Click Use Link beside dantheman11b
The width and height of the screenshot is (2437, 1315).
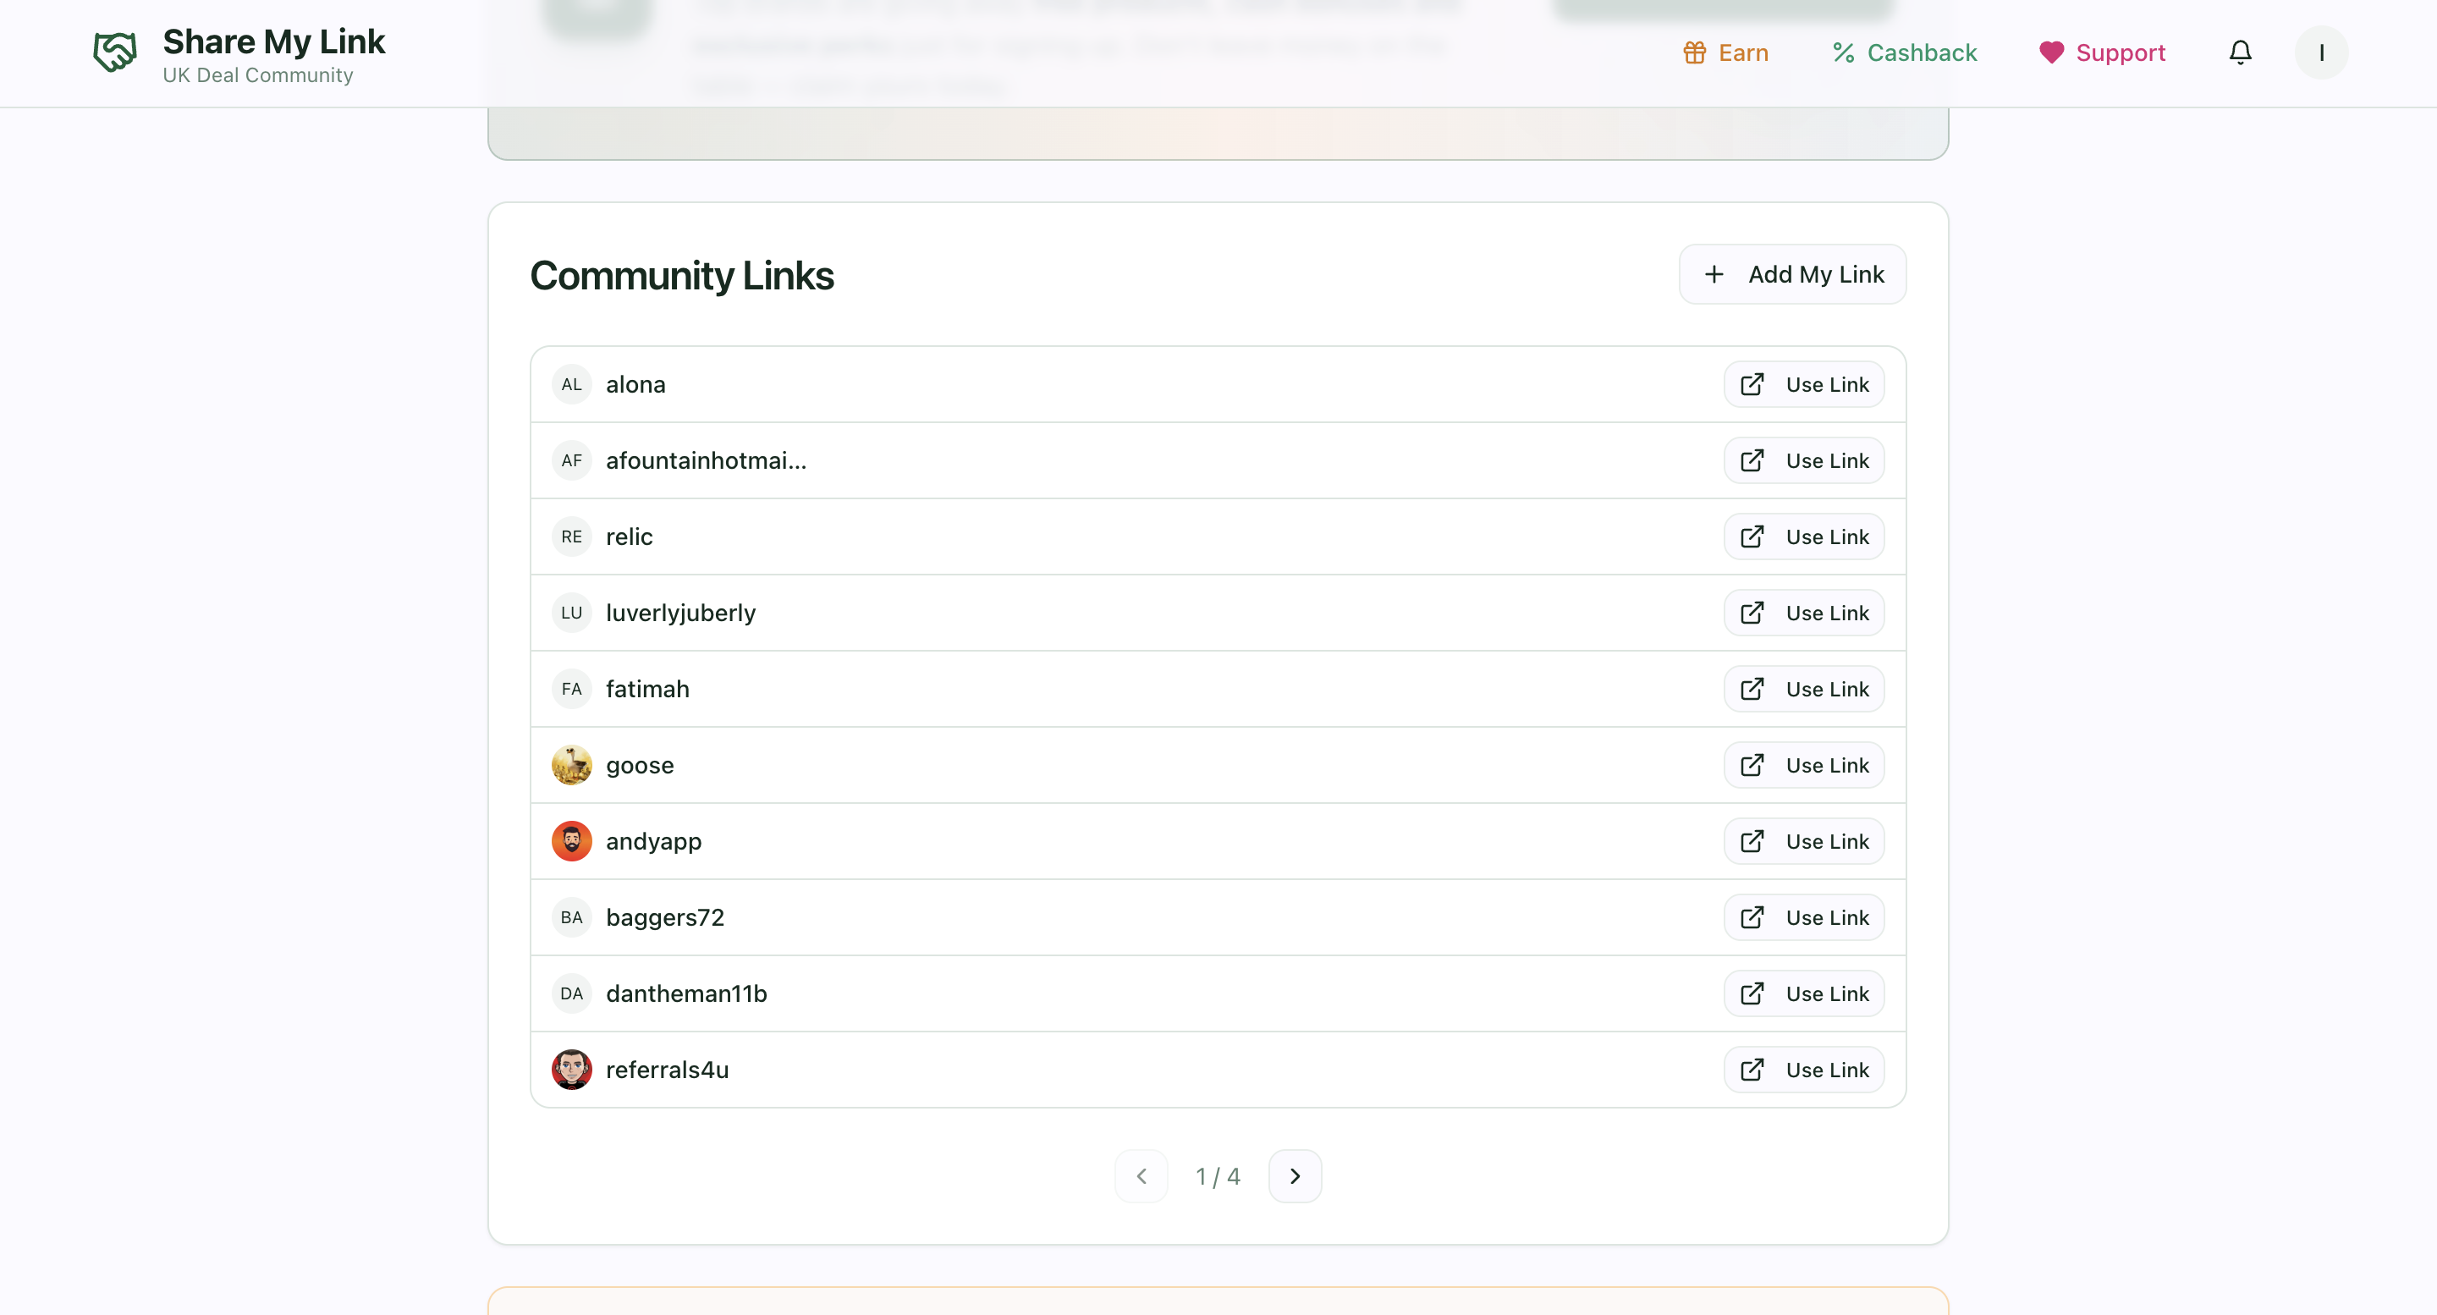point(1802,993)
